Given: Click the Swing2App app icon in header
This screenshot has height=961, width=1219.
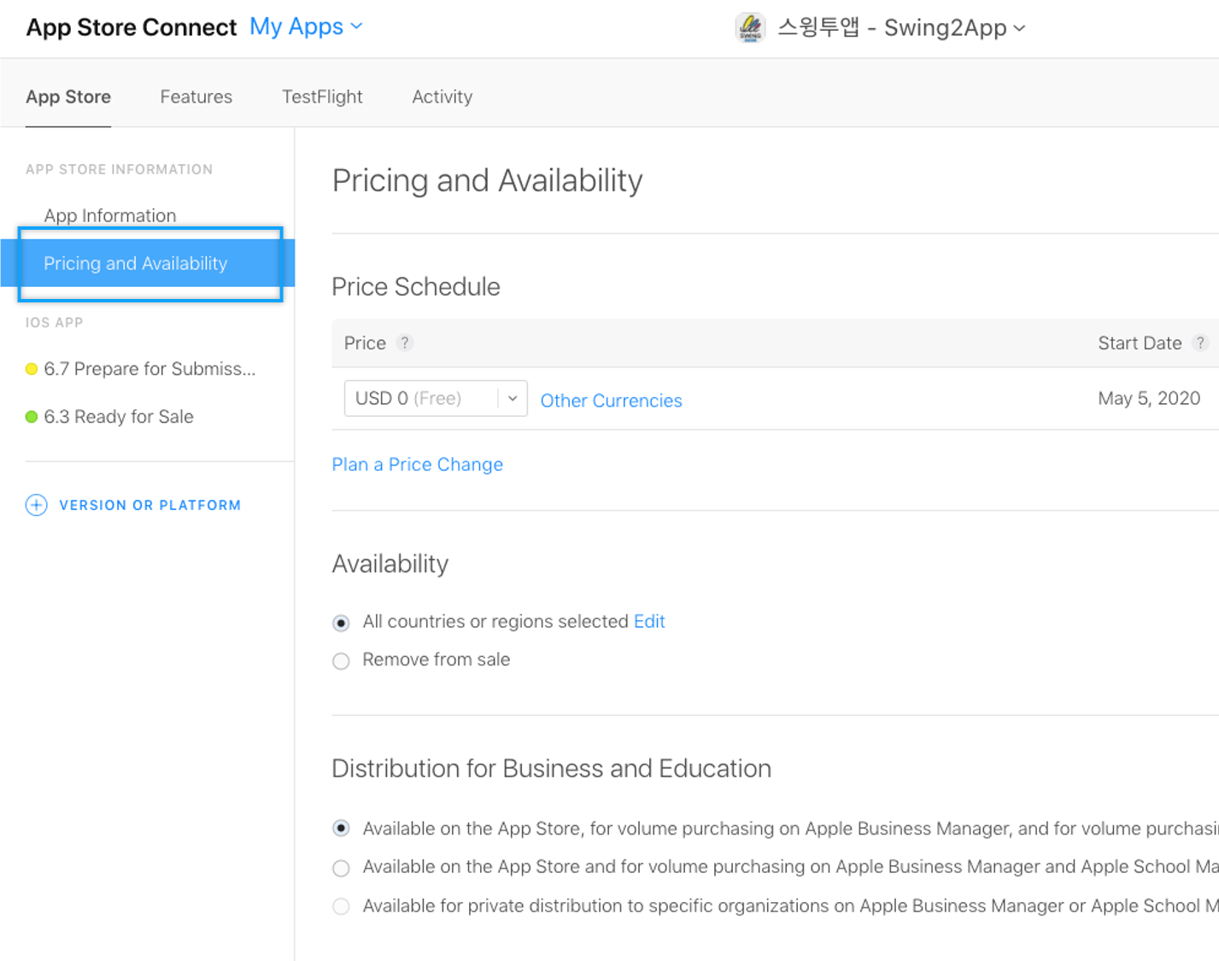Looking at the screenshot, I should [750, 27].
